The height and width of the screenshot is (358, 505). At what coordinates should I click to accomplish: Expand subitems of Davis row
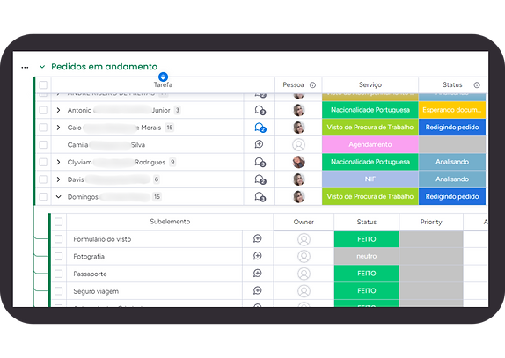coord(58,179)
